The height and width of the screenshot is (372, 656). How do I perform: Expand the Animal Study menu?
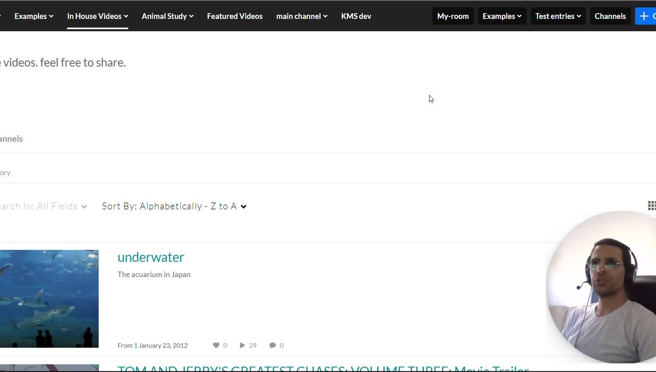168,16
